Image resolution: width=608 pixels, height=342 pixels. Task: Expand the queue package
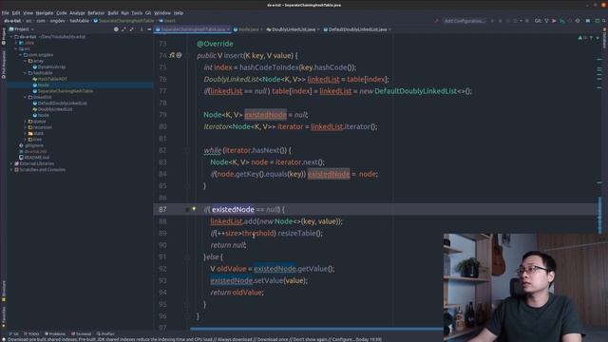click(x=26, y=122)
